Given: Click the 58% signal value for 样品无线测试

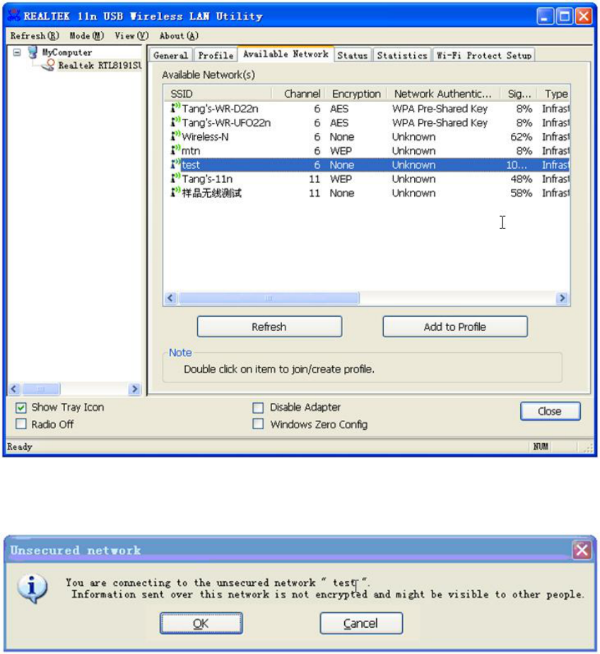Looking at the screenshot, I should tap(521, 193).
